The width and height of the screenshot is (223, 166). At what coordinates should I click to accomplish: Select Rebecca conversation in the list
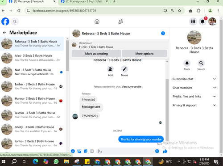pos(32,44)
